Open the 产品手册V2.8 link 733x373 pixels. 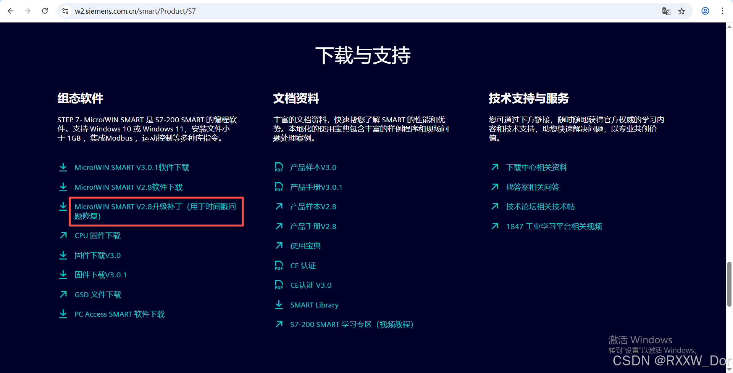313,226
